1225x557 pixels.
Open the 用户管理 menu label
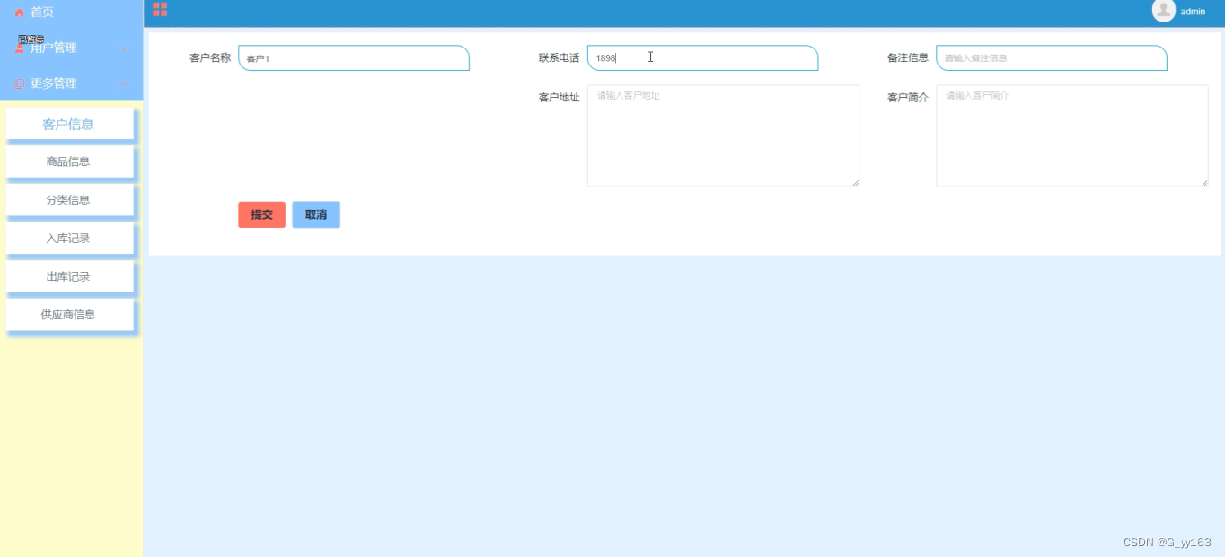(54, 48)
